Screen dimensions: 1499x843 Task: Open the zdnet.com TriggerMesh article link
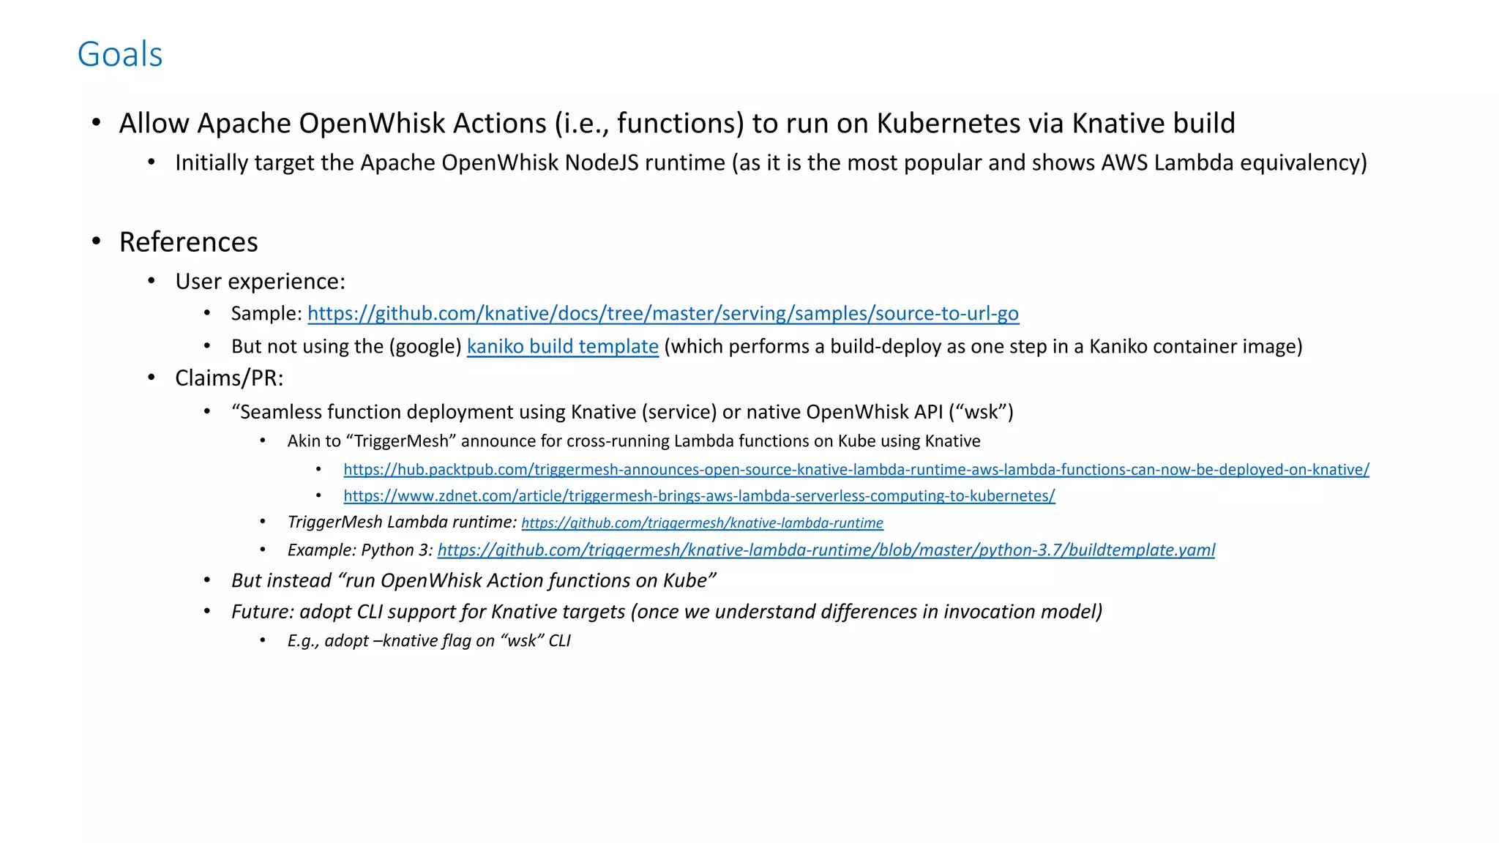[699, 496]
